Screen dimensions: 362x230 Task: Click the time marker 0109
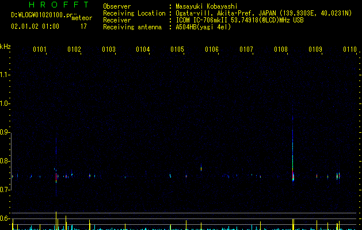pos(315,49)
